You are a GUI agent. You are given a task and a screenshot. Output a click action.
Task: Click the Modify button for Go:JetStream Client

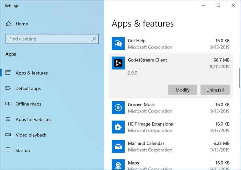pos(183,90)
